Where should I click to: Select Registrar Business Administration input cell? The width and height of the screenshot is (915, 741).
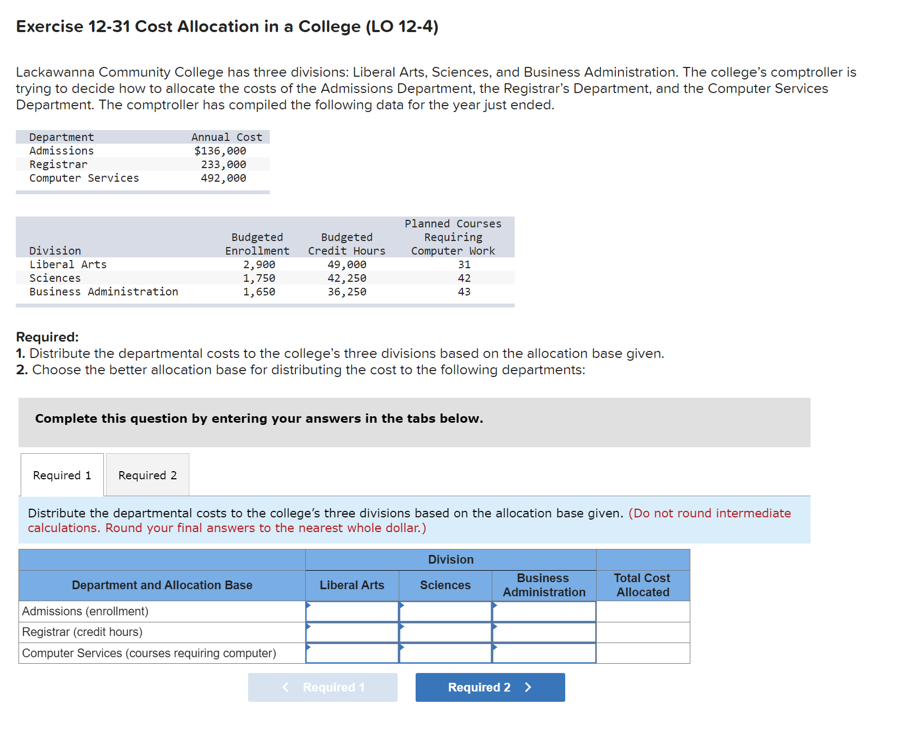(x=544, y=632)
